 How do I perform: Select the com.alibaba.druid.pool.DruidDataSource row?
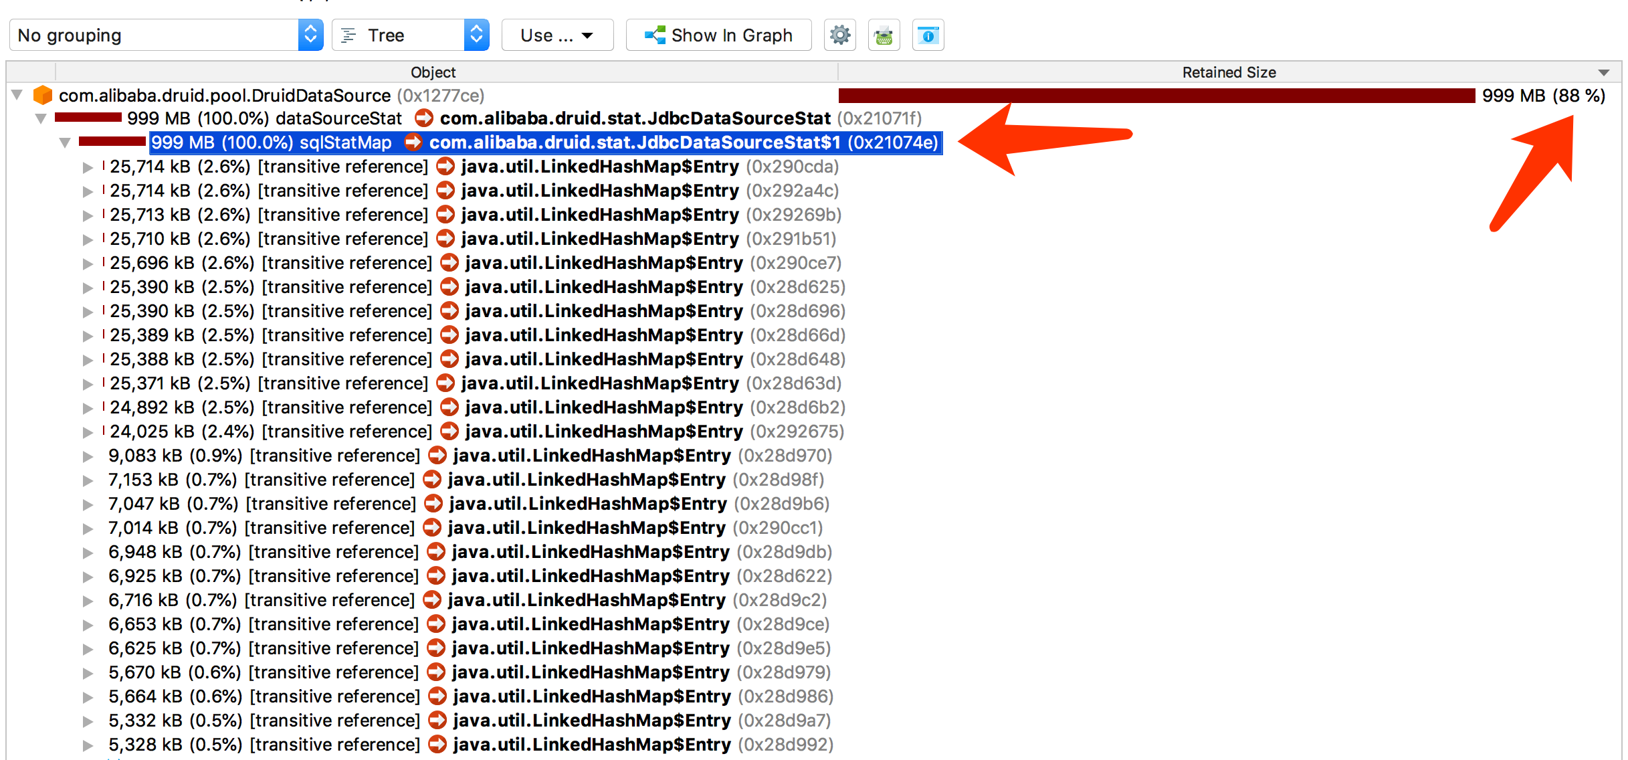coord(814,95)
